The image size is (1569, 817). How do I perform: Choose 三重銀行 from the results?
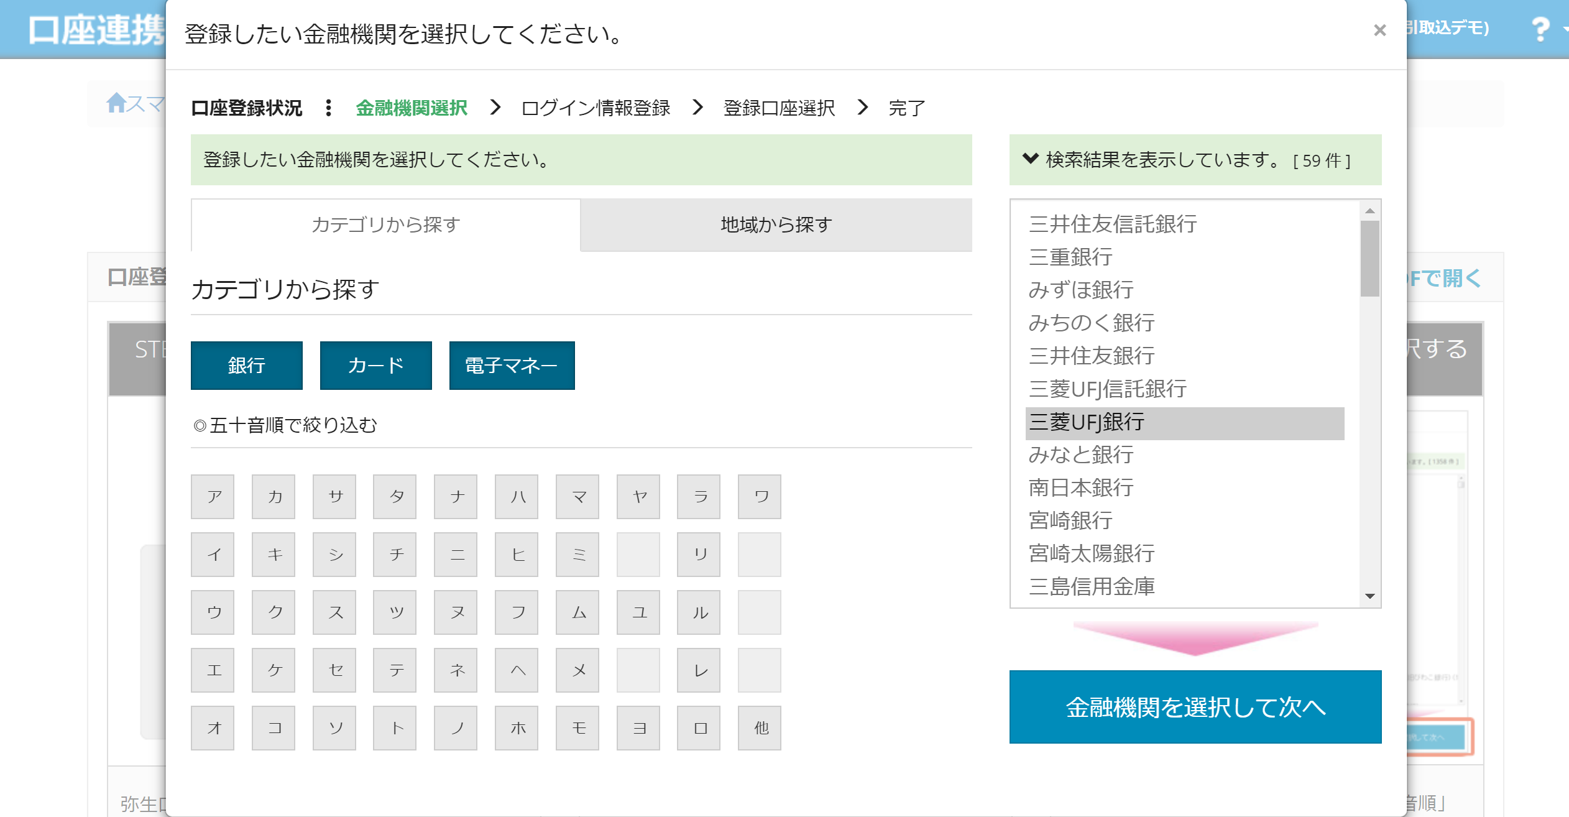coord(1185,257)
